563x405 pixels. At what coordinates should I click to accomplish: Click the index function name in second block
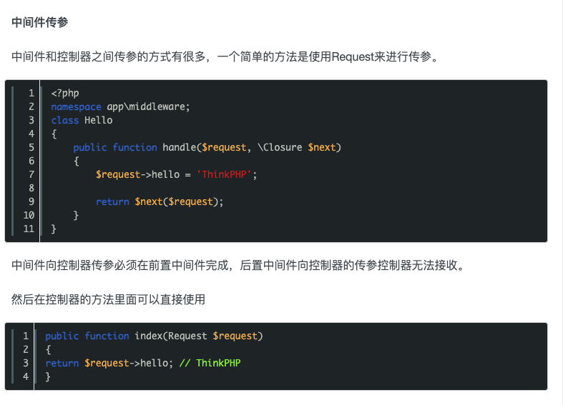(148, 336)
